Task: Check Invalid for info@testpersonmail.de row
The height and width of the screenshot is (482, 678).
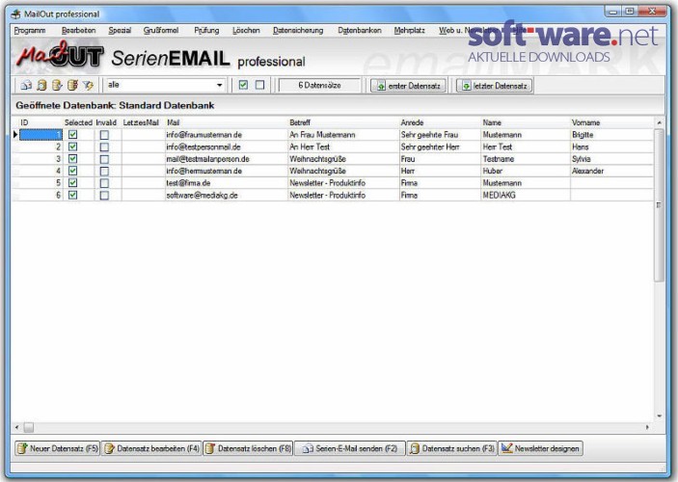Action: [x=104, y=147]
